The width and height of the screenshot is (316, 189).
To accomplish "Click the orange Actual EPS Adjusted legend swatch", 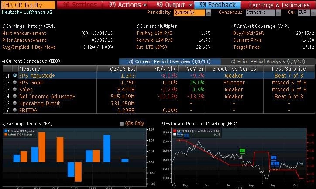I will [x=6, y=135].
